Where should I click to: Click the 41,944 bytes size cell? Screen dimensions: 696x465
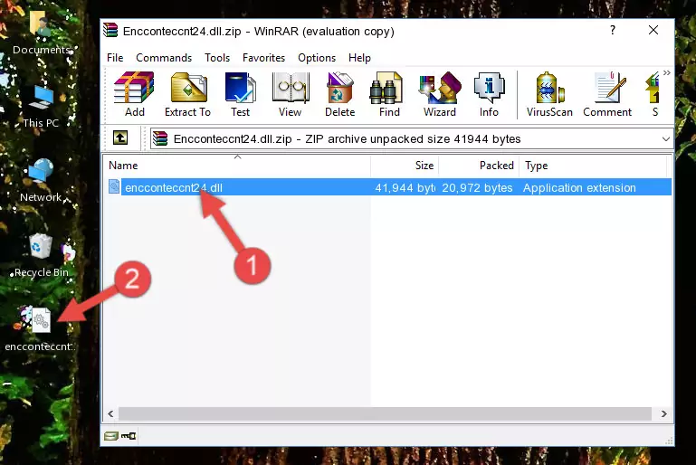pyautogui.click(x=405, y=187)
